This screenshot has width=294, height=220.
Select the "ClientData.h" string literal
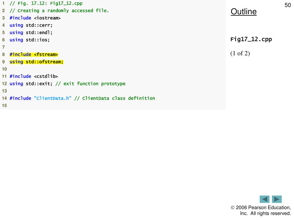(x=53, y=98)
